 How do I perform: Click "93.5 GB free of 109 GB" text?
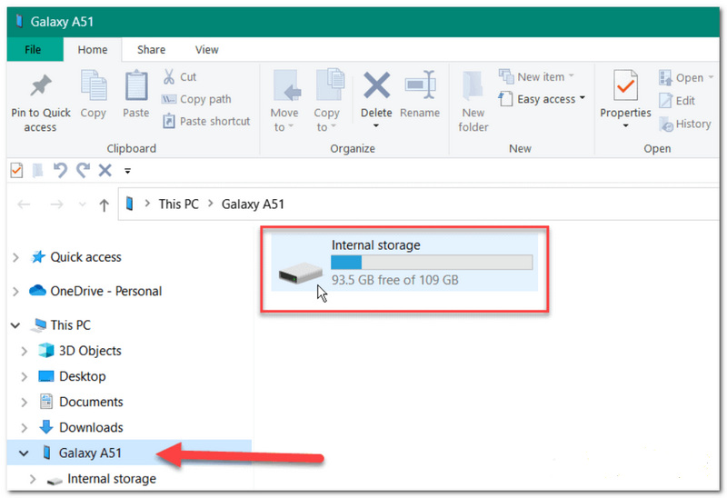(395, 280)
